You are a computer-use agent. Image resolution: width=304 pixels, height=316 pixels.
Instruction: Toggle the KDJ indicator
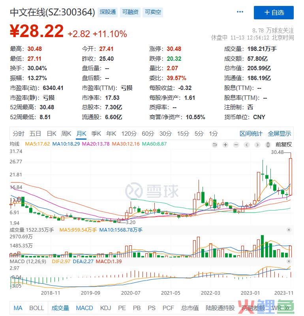(105, 308)
